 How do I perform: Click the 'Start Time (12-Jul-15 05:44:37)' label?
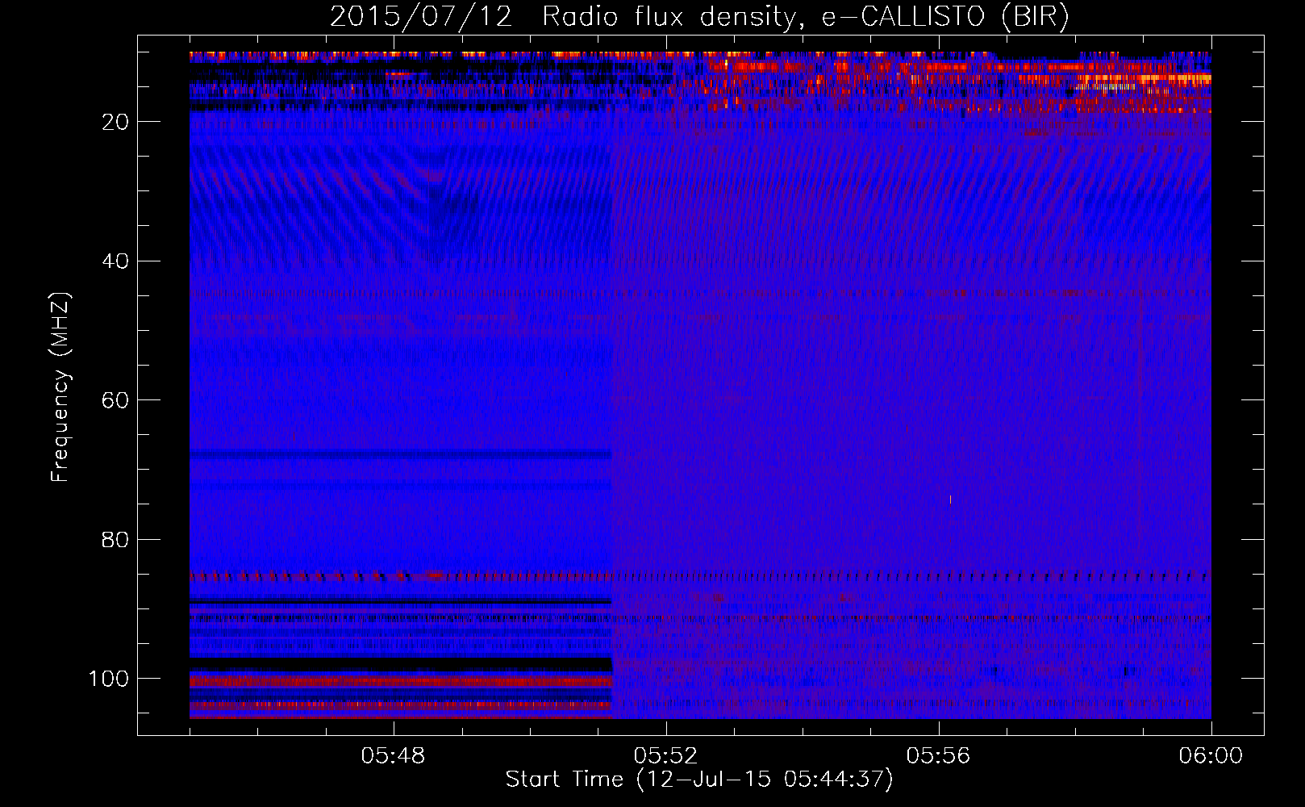click(699, 779)
